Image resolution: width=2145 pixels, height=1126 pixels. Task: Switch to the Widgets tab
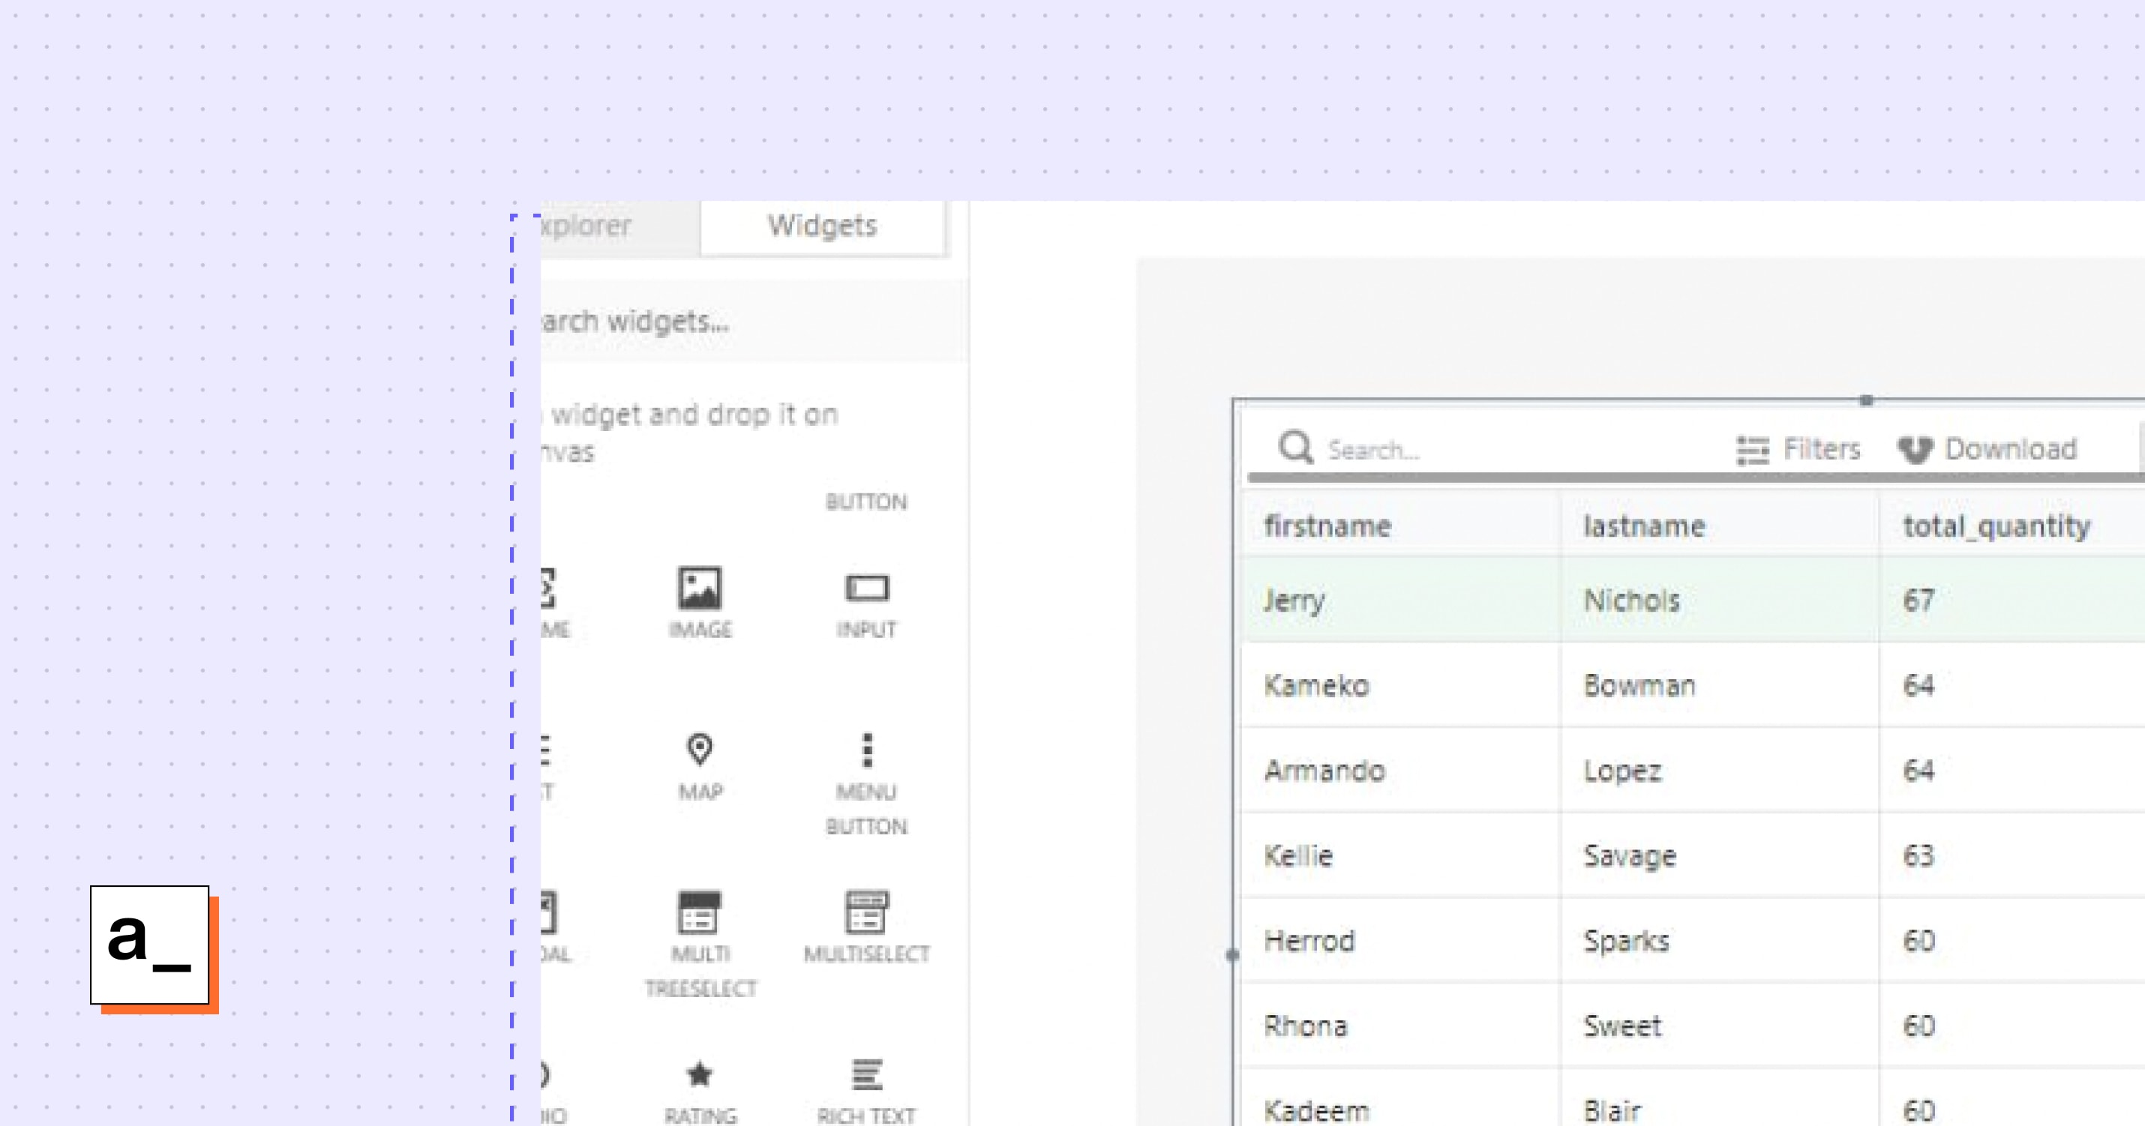822,226
